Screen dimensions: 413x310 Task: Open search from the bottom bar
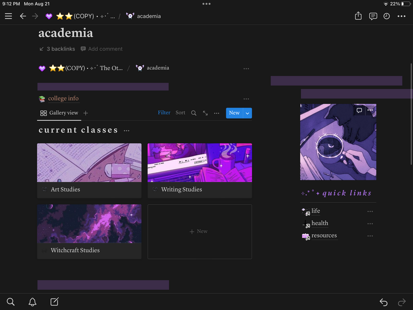11,301
